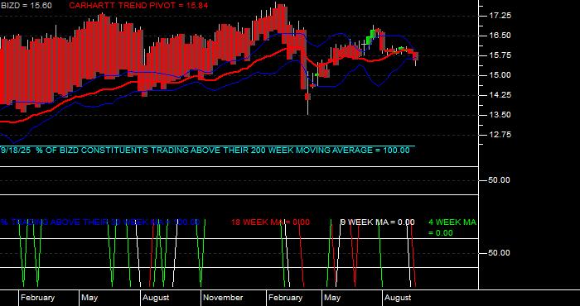Click the November time axis label
580x306 pixels.
tap(223, 298)
